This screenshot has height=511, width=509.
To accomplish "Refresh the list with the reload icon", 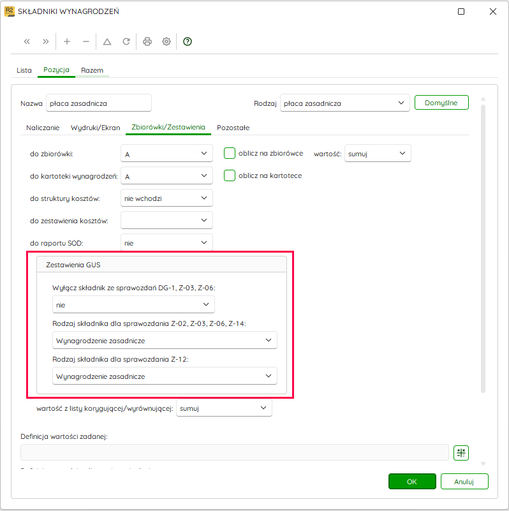I will pos(126,41).
